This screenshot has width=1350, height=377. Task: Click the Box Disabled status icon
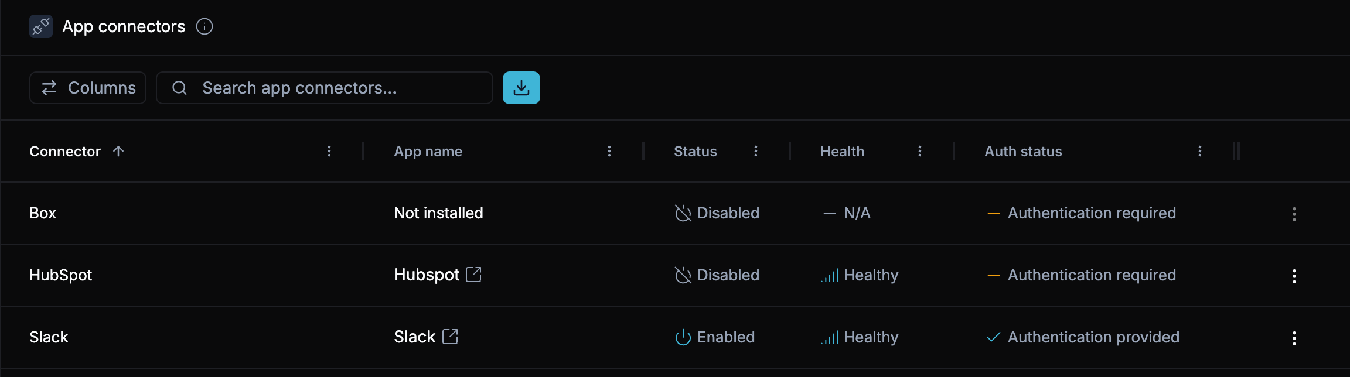click(683, 213)
